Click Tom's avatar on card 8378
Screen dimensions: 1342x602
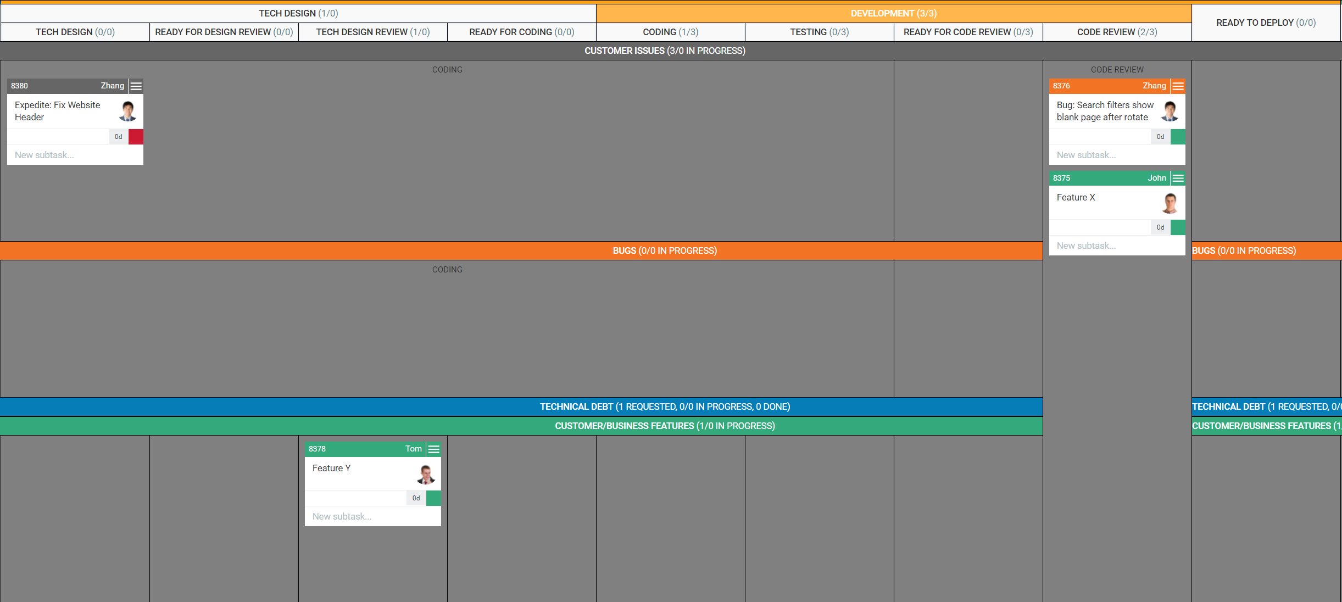coord(426,474)
